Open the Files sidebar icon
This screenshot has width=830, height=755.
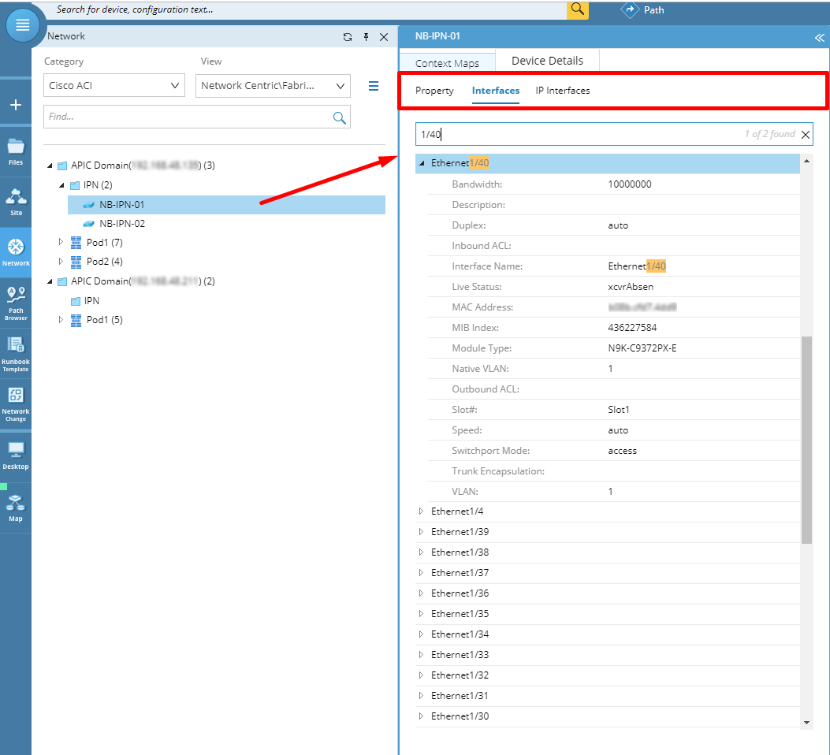coord(15,152)
